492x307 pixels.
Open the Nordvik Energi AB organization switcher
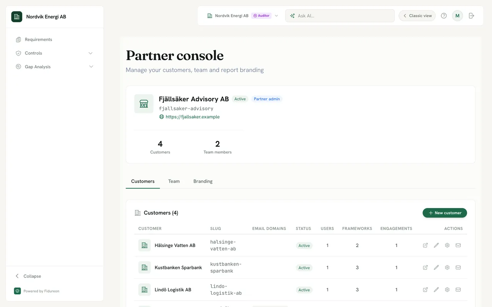[242, 16]
